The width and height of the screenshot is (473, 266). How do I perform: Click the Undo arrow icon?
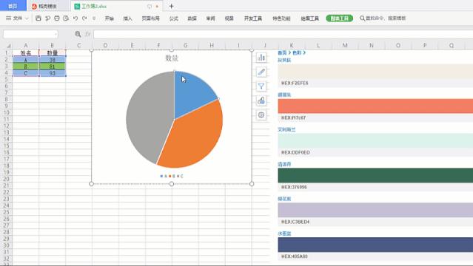pyautogui.click(x=76, y=18)
